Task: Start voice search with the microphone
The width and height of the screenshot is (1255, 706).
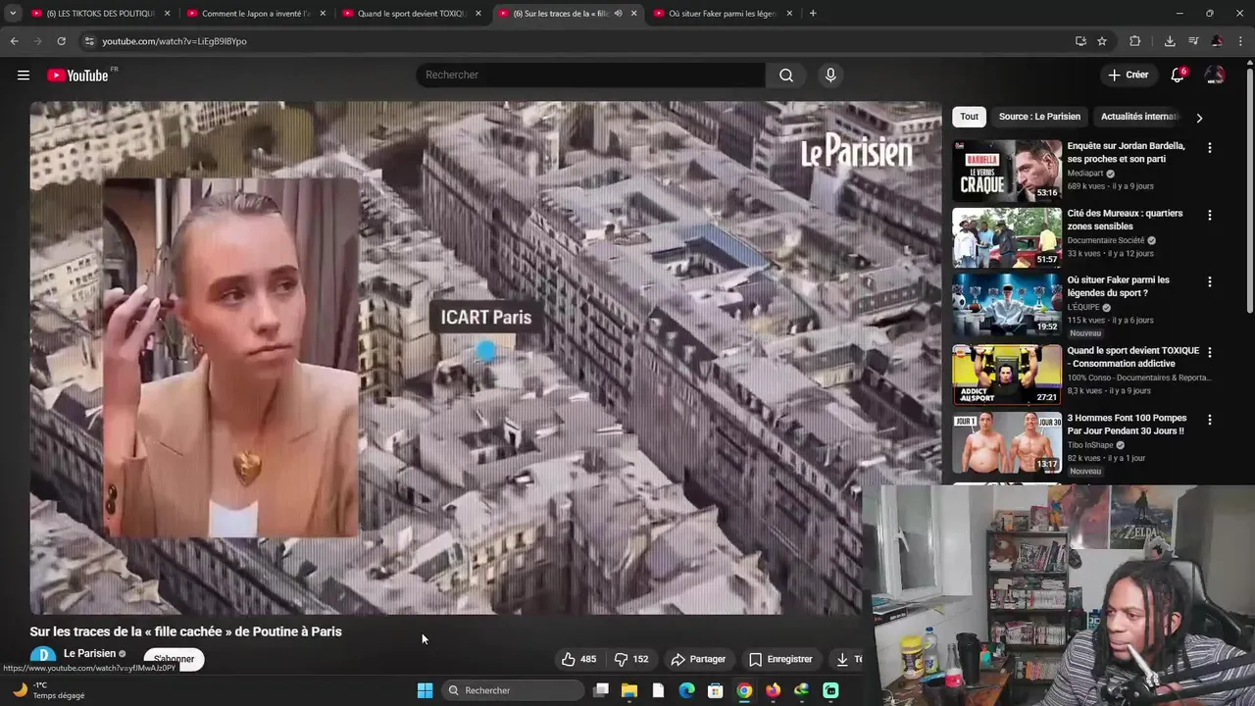Action: (x=830, y=76)
